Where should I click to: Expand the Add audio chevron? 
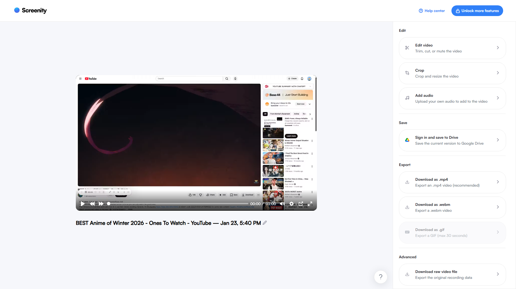[x=498, y=98]
